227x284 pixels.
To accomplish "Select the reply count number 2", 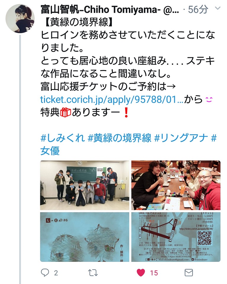I will (x=56, y=273).
